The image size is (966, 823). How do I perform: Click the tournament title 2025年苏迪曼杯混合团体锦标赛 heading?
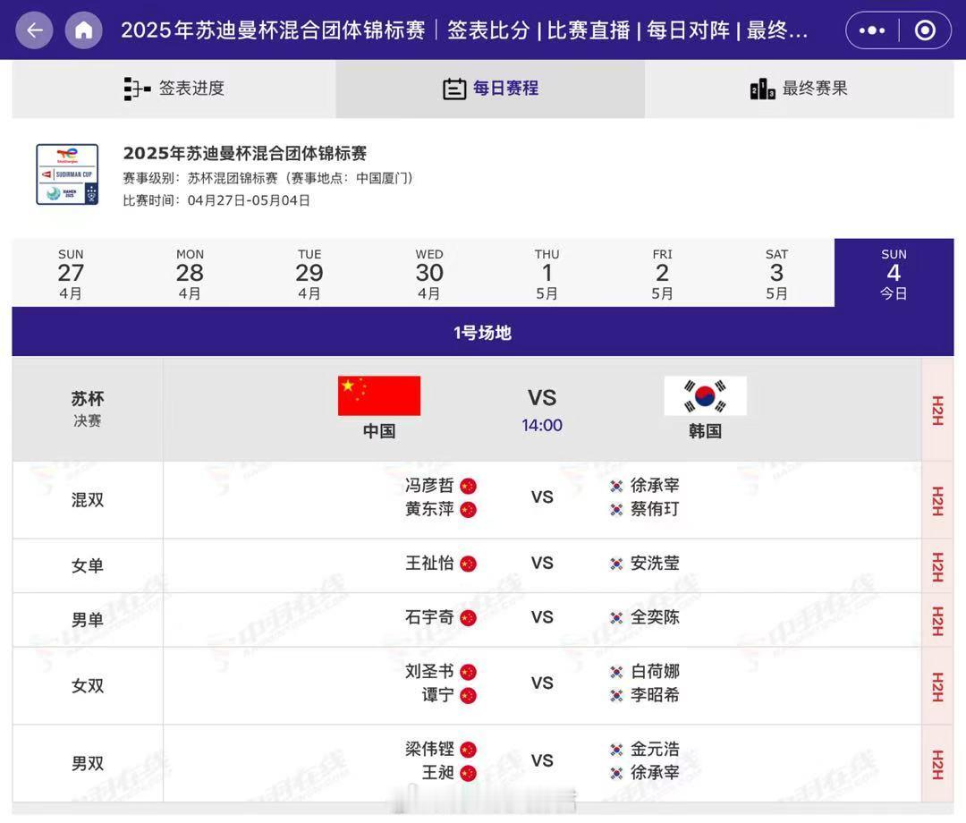pyautogui.click(x=244, y=153)
